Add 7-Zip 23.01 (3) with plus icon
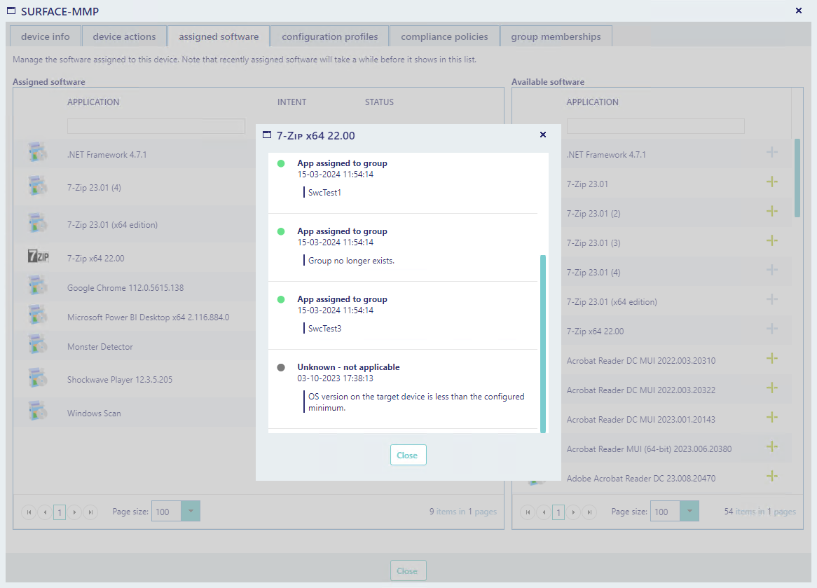Image resolution: width=817 pixels, height=588 pixels. coord(772,241)
